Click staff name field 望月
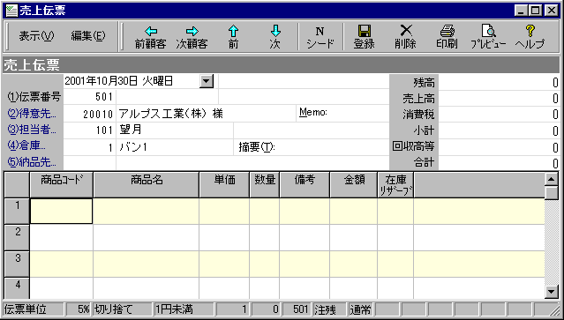Image resolution: width=564 pixels, height=320 pixels. (x=175, y=130)
